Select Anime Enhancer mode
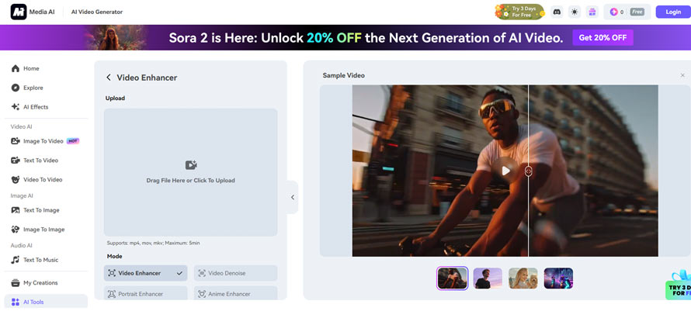Image resolution: width=691 pixels, height=311 pixels. tap(235, 294)
